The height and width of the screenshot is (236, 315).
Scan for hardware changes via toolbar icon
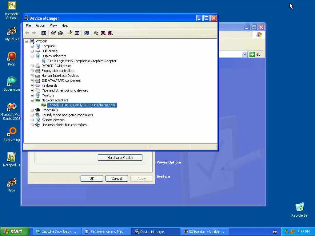tap(86, 33)
